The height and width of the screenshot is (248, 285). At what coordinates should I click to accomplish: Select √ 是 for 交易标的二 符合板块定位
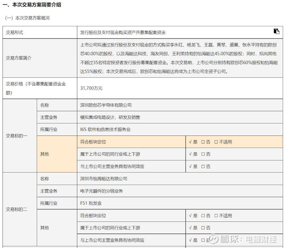[193, 216]
